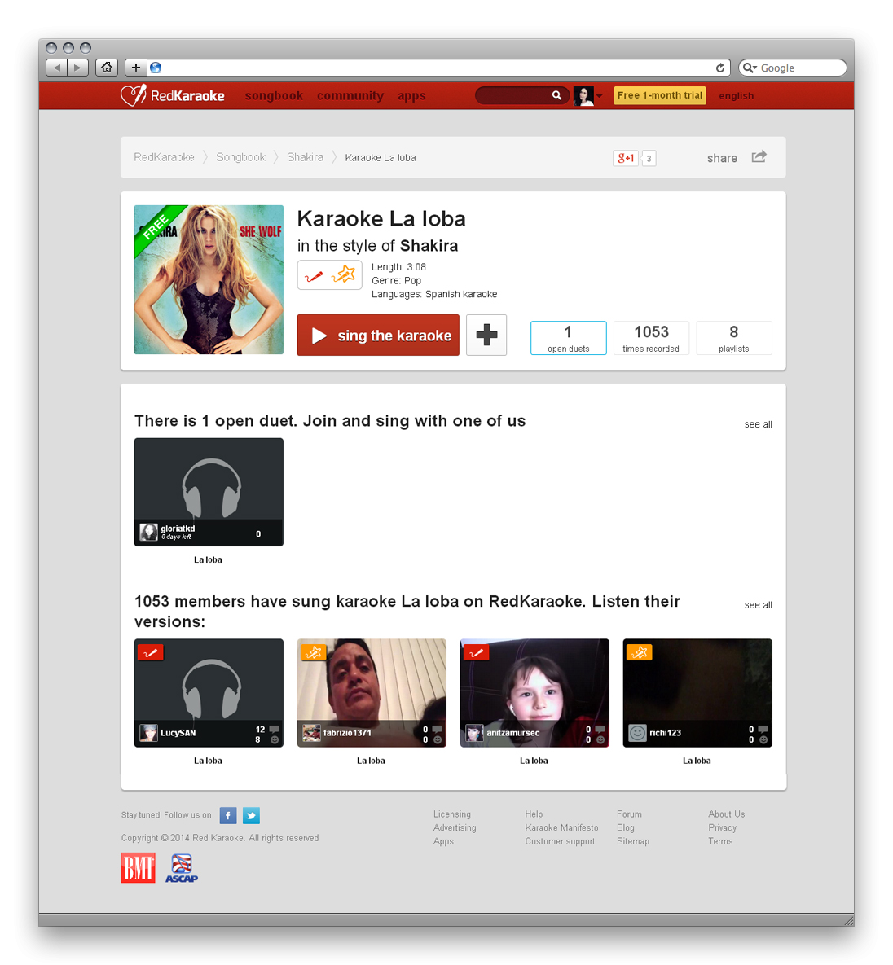Click the BMI logo
Image resolution: width=893 pixels, height=965 pixels.
[x=139, y=868]
